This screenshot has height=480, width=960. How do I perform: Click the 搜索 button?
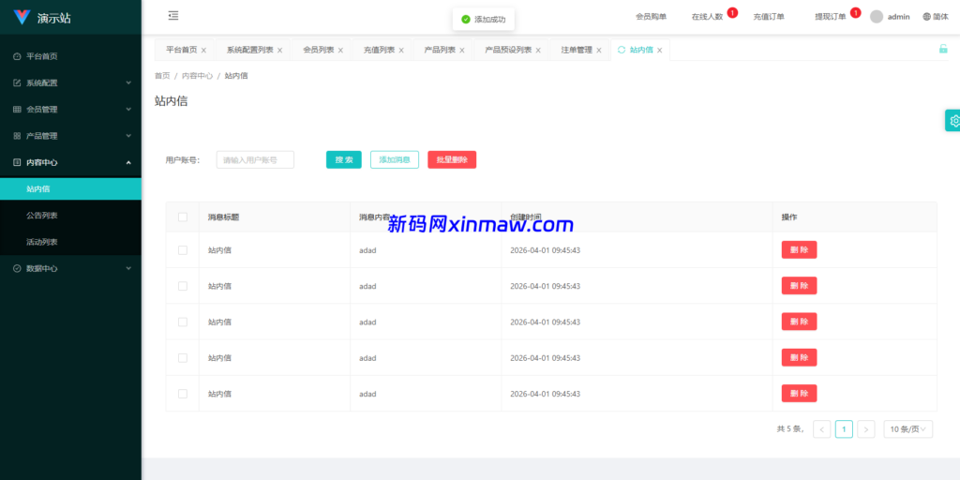343,159
